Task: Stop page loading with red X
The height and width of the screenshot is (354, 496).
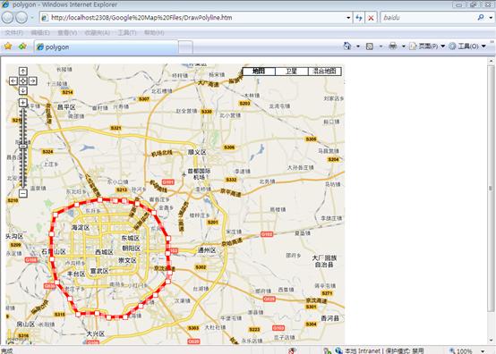Action: [371, 18]
